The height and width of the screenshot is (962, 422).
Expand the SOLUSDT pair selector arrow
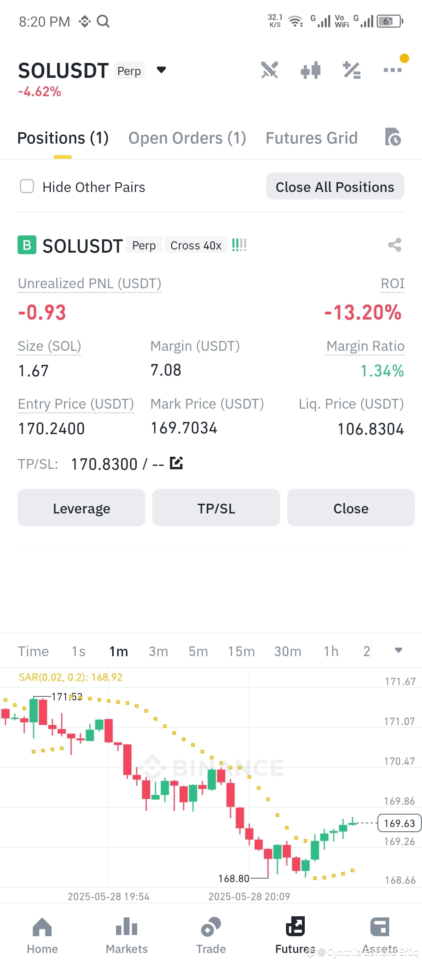(161, 70)
